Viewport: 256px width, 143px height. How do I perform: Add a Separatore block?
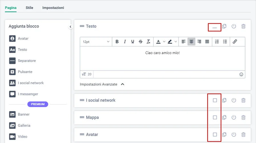point(26,61)
